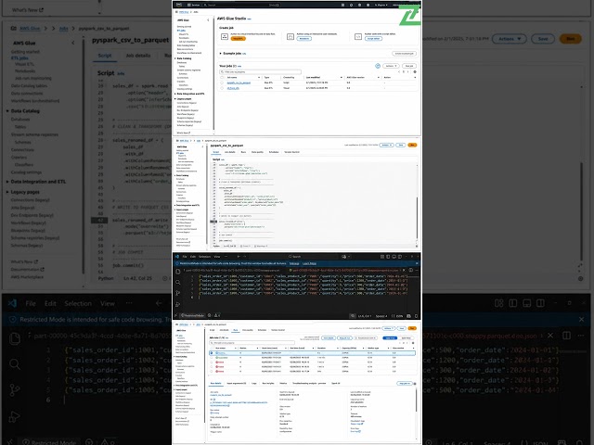Screen dimensions: 594x445
Task: Select the pyspark_csv_to_parquet job row radio button
Action: coord(222,83)
